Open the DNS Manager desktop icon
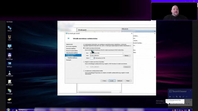The image size is (198, 111). [10, 74]
